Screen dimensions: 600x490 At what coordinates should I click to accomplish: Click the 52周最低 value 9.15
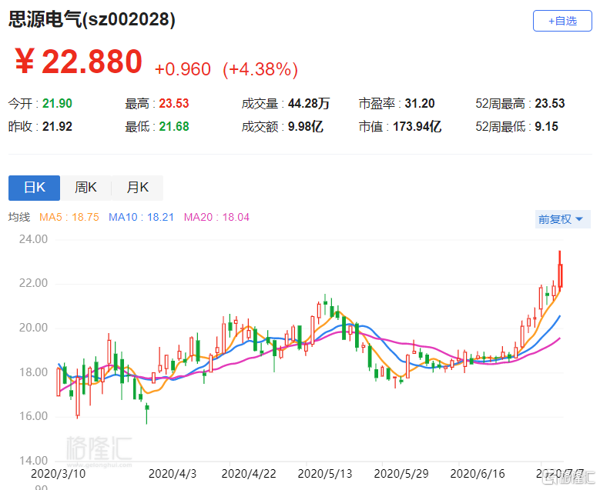point(546,126)
